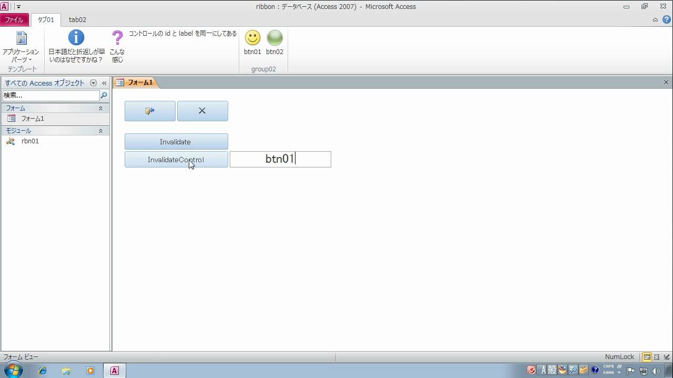Viewport: 673px width, 378px height.
Task: Open the navigation pane category dropdown
Action: pos(93,83)
